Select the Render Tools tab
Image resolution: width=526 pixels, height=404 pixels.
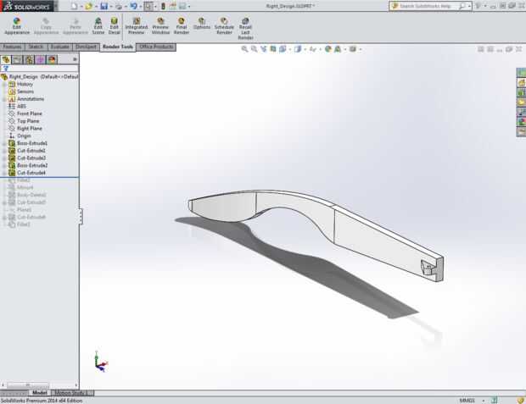coord(118,47)
